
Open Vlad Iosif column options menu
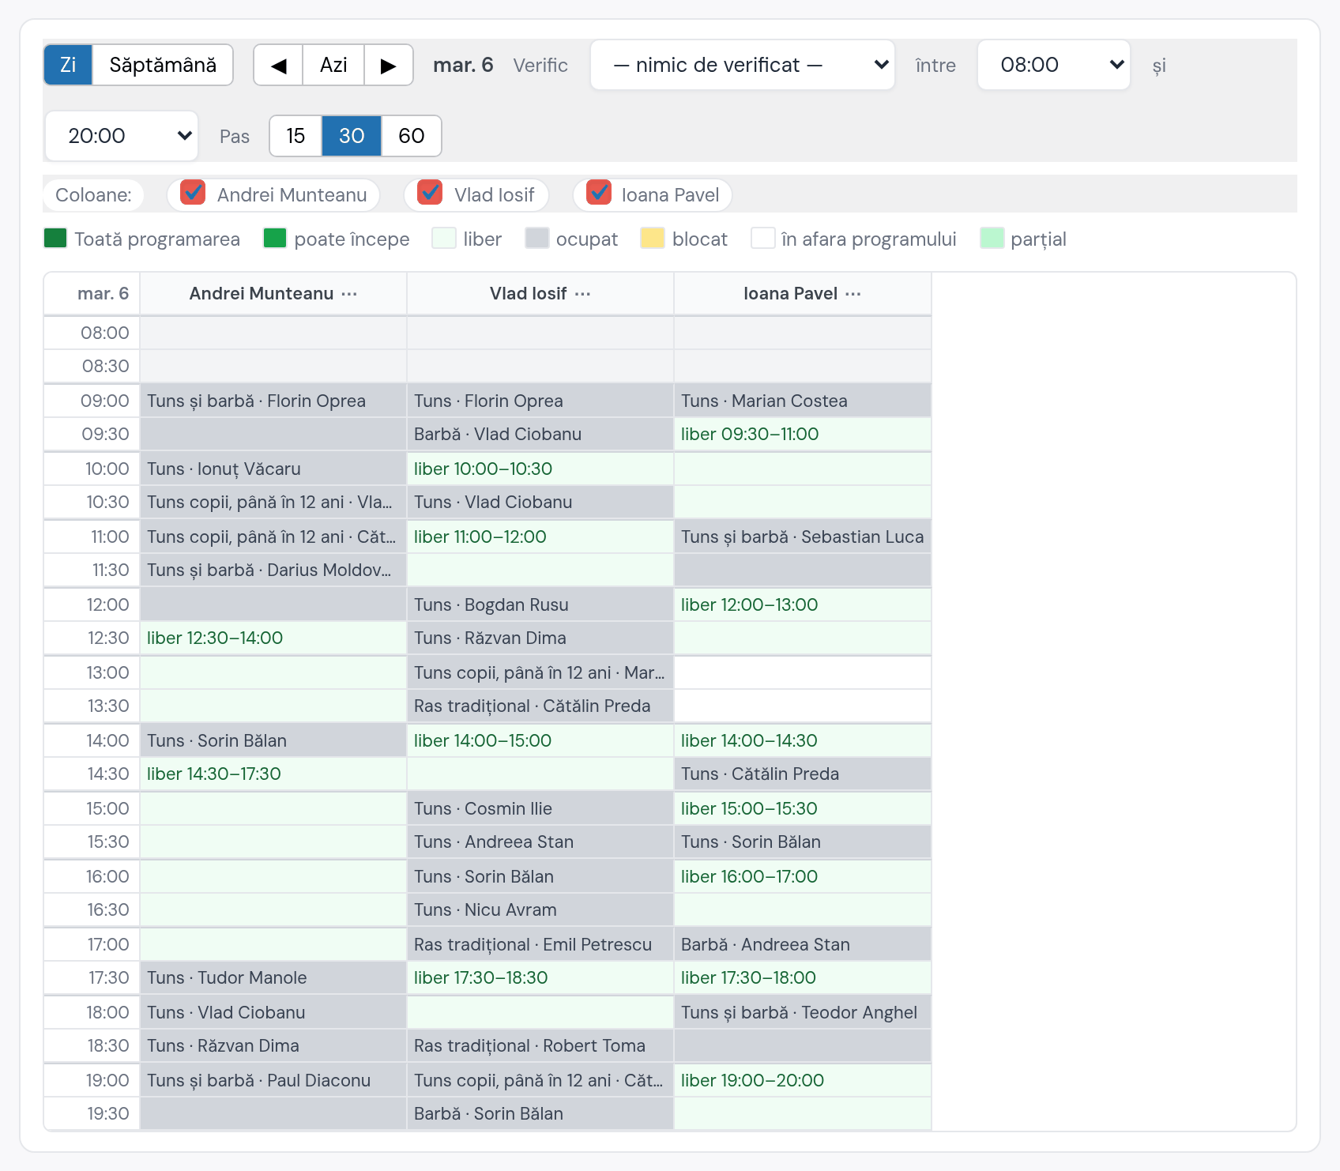coord(583,294)
